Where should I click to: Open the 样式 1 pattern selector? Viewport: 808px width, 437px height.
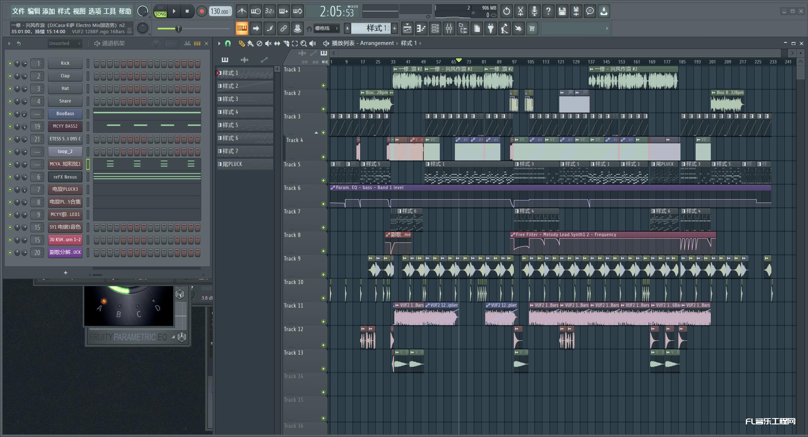pyautogui.click(x=371, y=28)
